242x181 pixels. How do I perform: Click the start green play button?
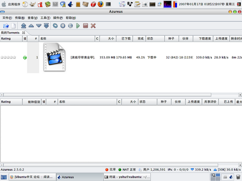tap(78, 26)
